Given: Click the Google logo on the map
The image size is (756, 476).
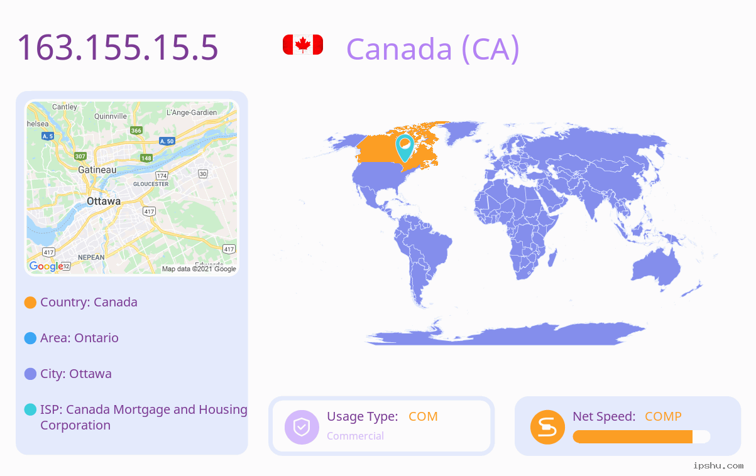Looking at the screenshot, I should coord(46,266).
